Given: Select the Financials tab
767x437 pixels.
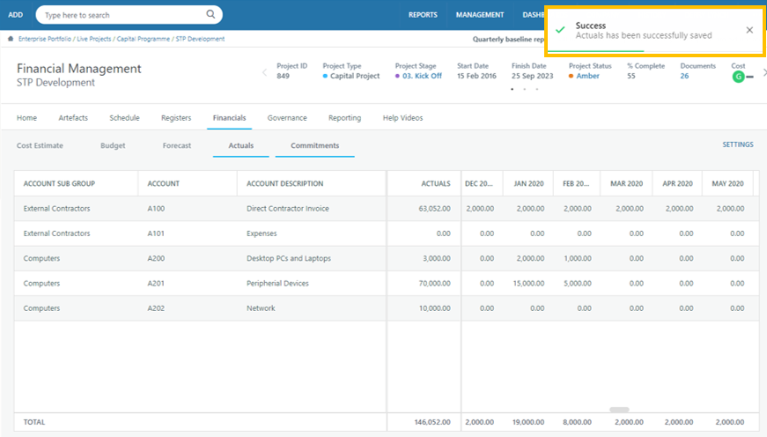Looking at the screenshot, I should pyautogui.click(x=230, y=117).
